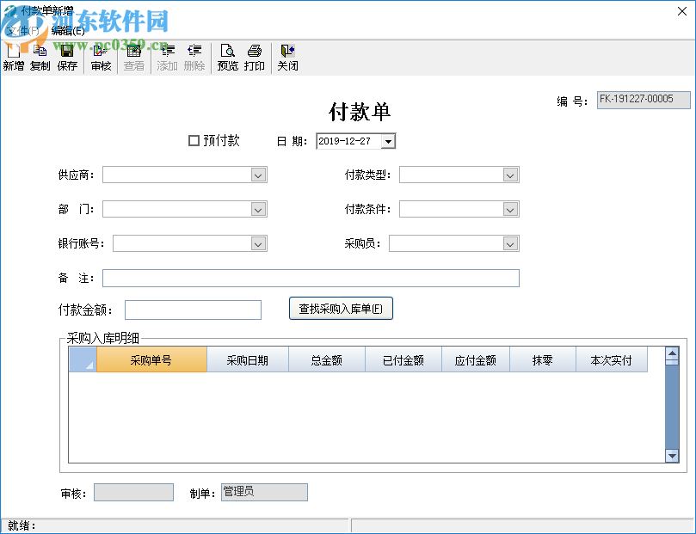The width and height of the screenshot is (696, 534).
Task: Duplicate the document using the 复制 icon
Action: tap(40, 56)
